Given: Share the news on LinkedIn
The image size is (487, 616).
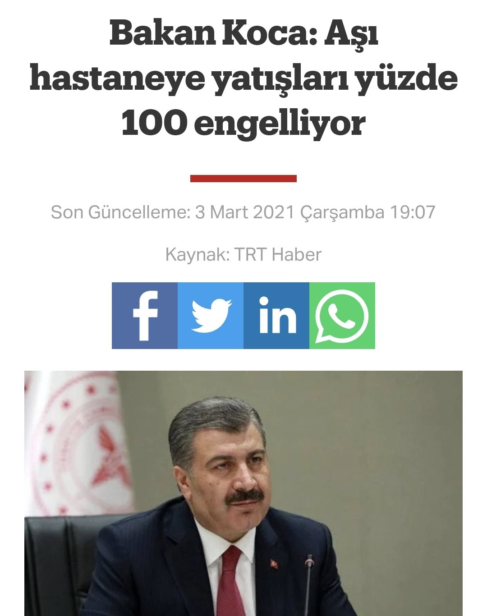Looking at the screenshot, I should pos(276,316).
